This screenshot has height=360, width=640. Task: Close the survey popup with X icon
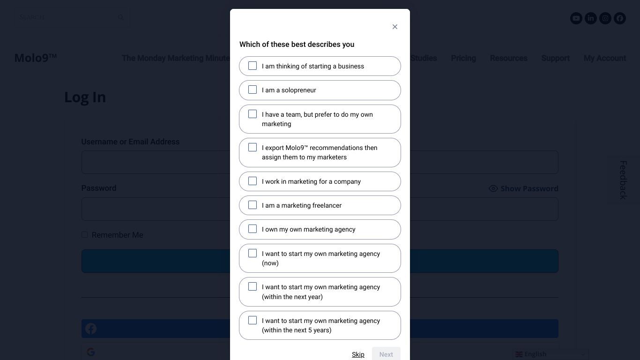point(395,27)
